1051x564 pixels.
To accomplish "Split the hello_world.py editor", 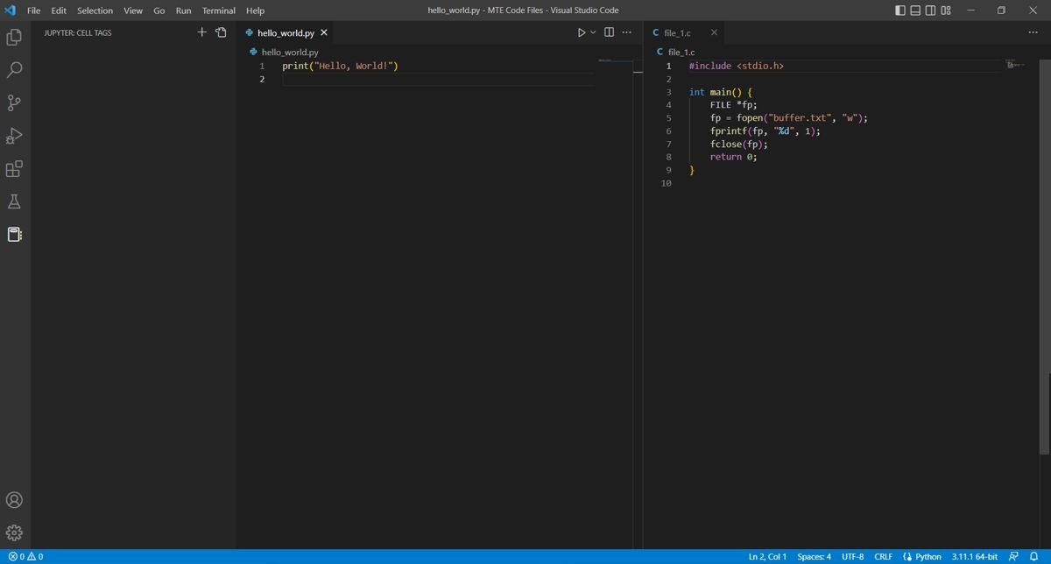I will coord(609,32).
